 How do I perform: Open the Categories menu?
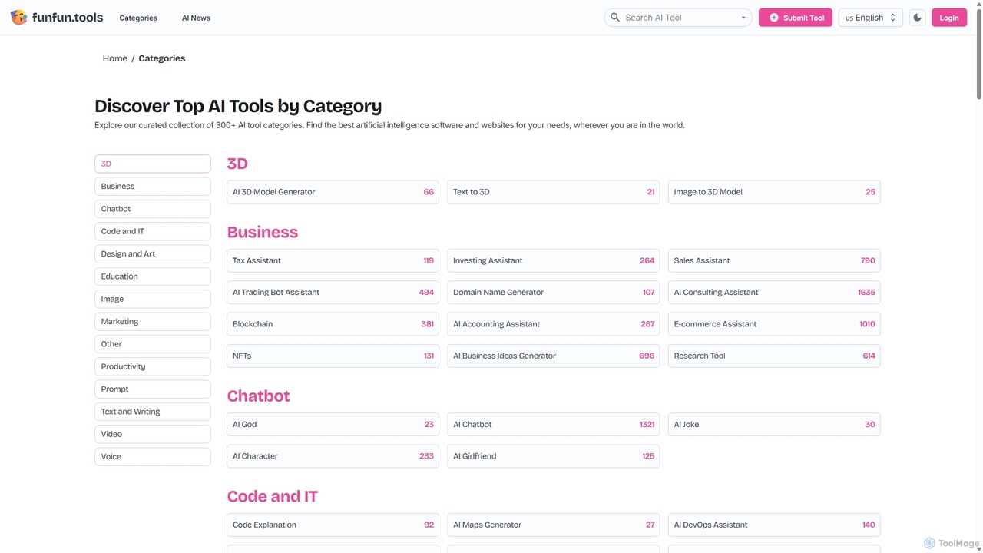coord(138,18)
